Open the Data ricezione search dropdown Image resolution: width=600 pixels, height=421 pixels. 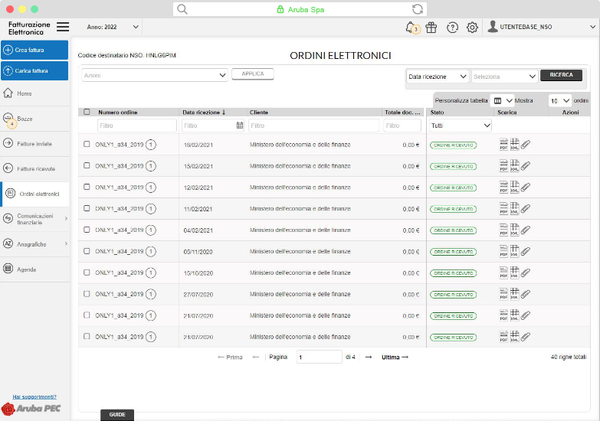[x=438, y=77]
